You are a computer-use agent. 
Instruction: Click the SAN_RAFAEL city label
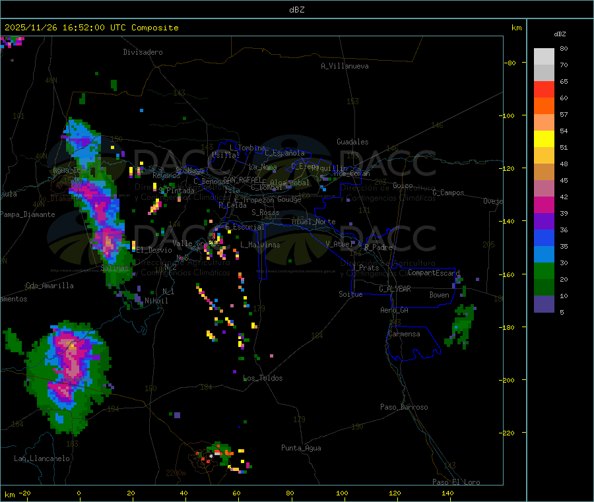pyautogui.click(x=242, y=179)
